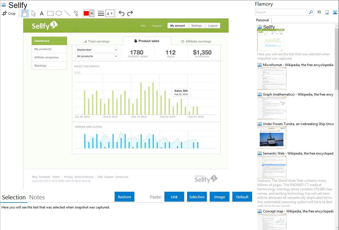
Task: Click the Support link in the green header
Action: (x=157, y=26)
